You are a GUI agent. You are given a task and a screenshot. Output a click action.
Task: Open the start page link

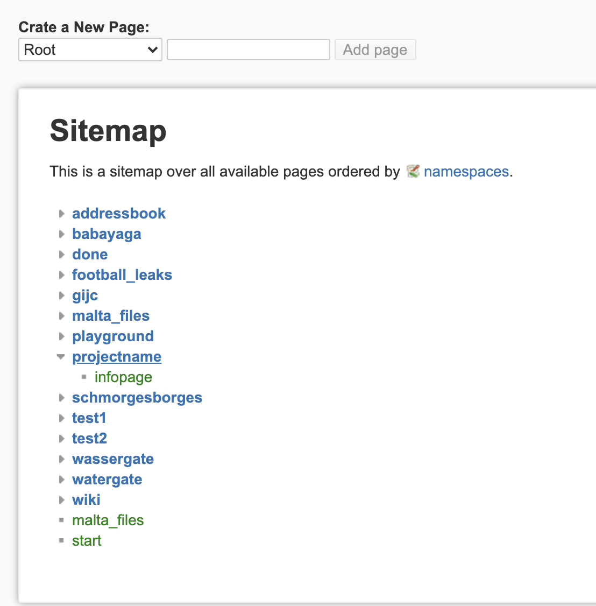(x=87, y=541)
